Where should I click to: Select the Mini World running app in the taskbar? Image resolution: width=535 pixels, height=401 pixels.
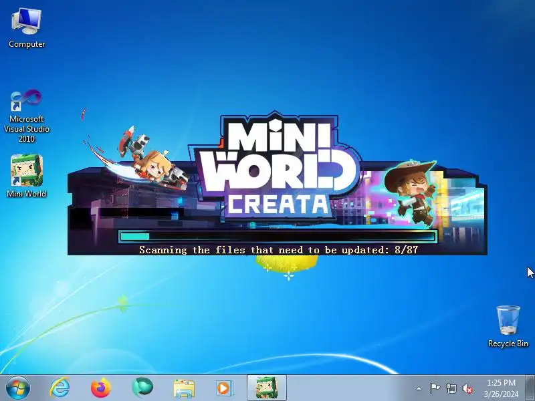coord(266,388)
